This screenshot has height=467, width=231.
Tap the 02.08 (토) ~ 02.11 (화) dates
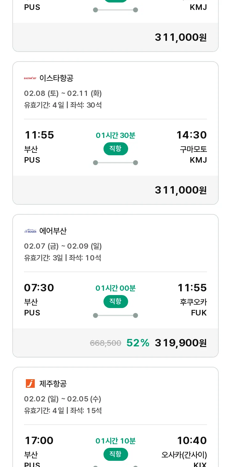pyautogui.click(x=63, y=93)
